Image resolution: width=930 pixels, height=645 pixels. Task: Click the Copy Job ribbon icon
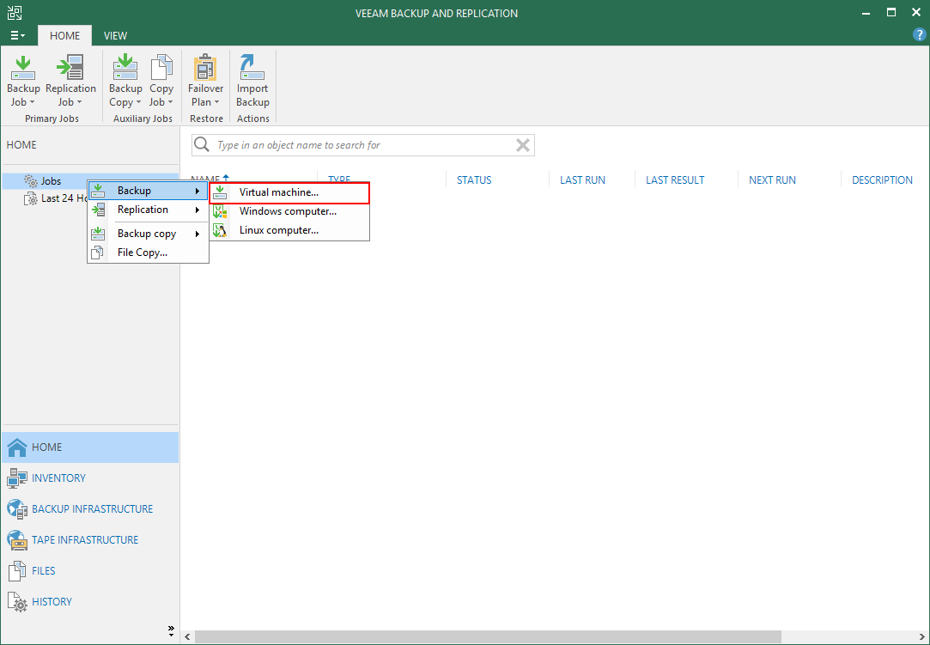161,67
